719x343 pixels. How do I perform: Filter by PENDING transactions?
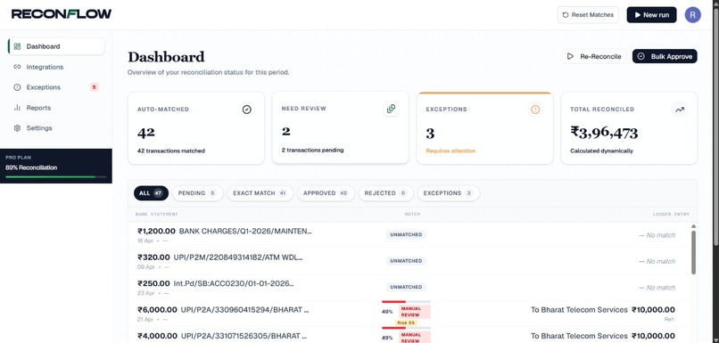click(x=198, y=193)
